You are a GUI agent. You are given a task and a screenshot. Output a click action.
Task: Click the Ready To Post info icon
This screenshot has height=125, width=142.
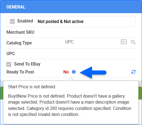point(74,72)
